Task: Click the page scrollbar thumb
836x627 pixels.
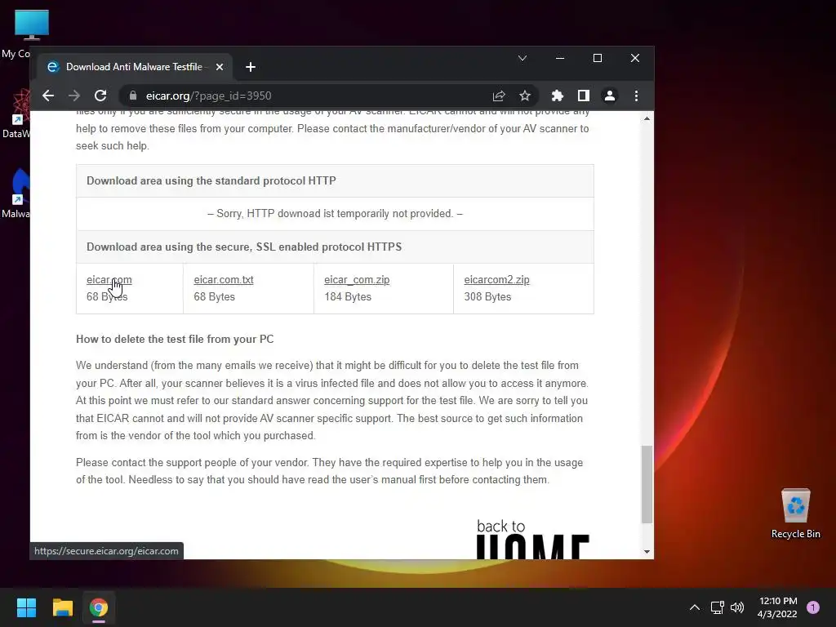Action: click(x=647, y=484)
